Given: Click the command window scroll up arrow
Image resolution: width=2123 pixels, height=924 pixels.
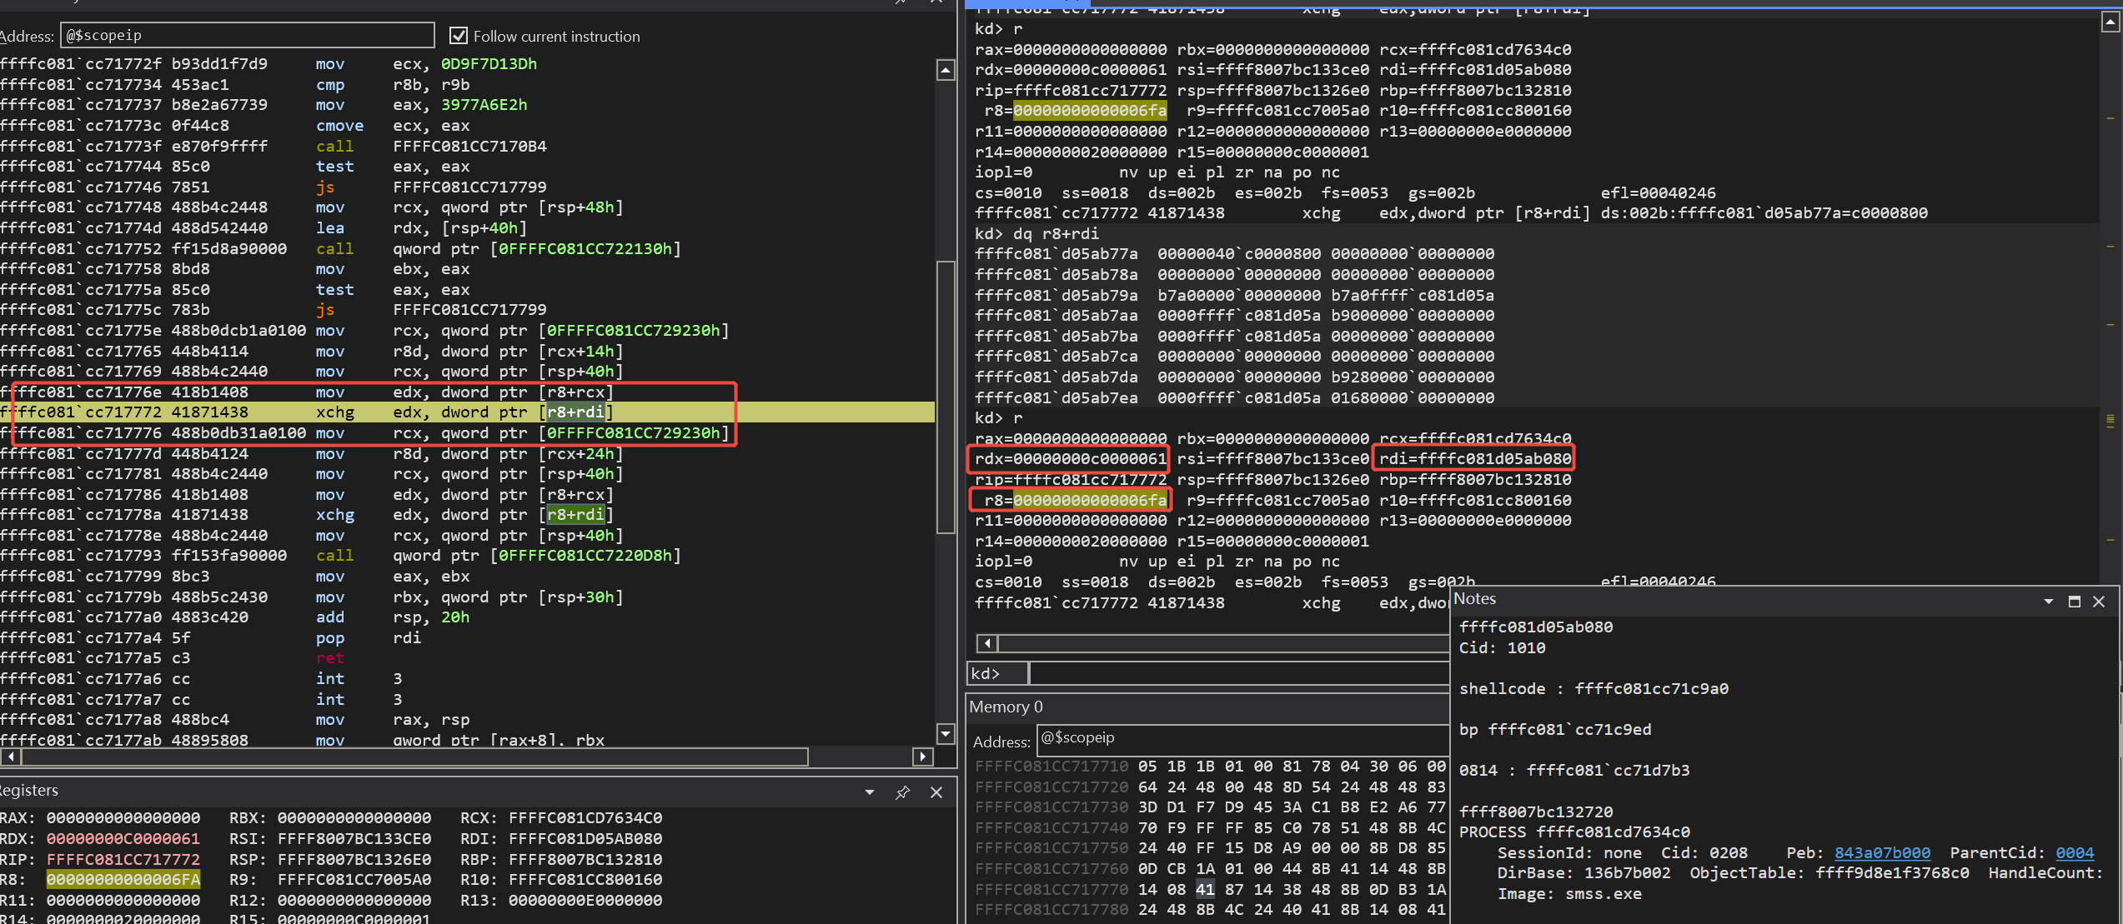Looking at the screenshot, I should (2110, 22).
